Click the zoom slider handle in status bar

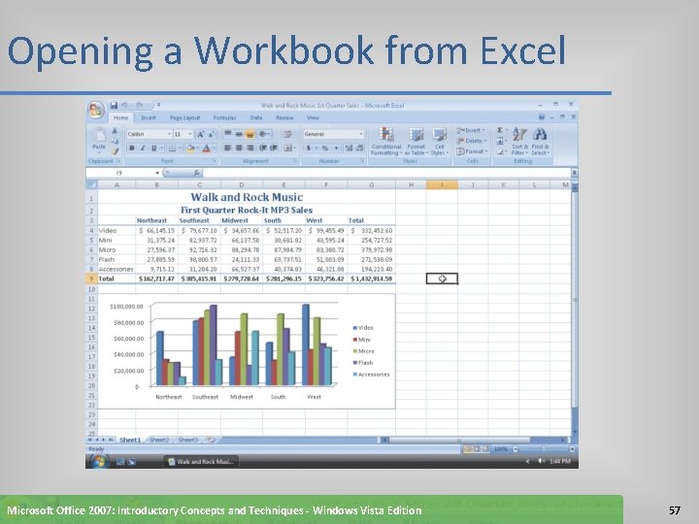544,448
